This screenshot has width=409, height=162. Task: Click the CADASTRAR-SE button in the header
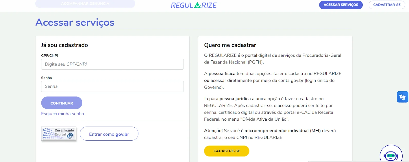coord(387,5)
